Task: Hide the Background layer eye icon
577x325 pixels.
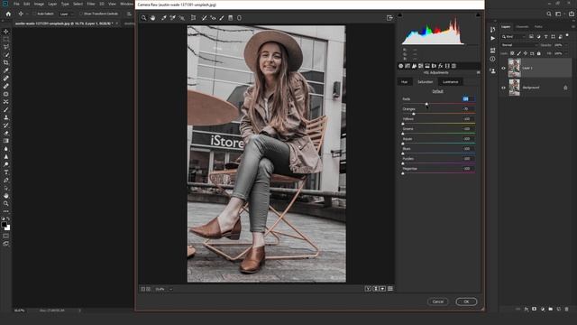Action: [x=503, y=88]
